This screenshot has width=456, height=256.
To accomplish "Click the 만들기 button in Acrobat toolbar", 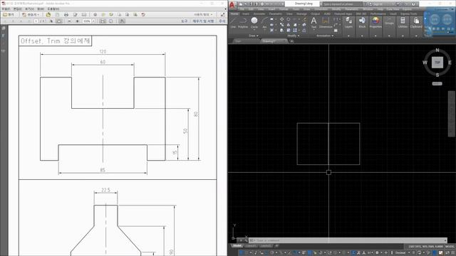I will (31, 14).
